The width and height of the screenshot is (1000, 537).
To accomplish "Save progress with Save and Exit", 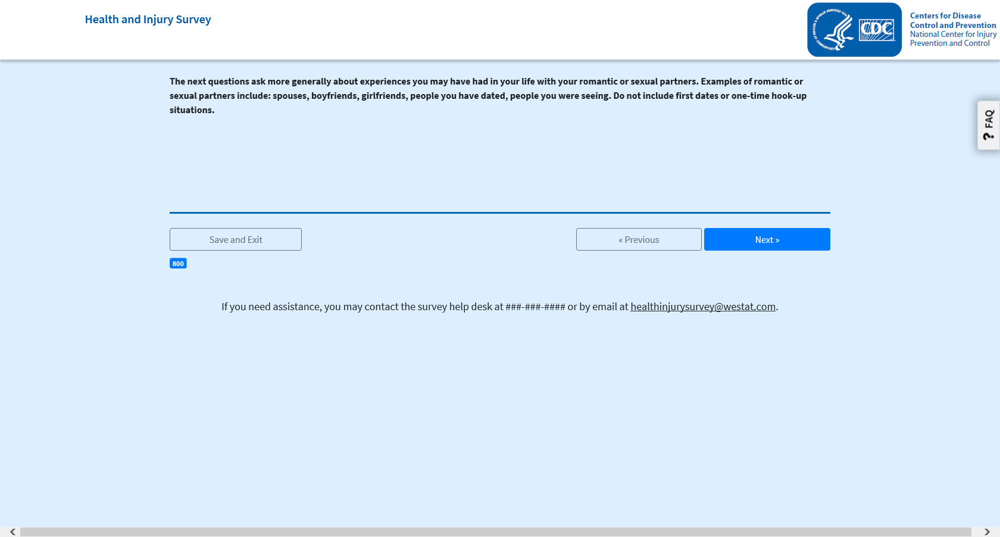I will (x=236, y=239).
